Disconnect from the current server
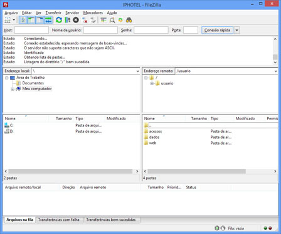 [85, 20]
